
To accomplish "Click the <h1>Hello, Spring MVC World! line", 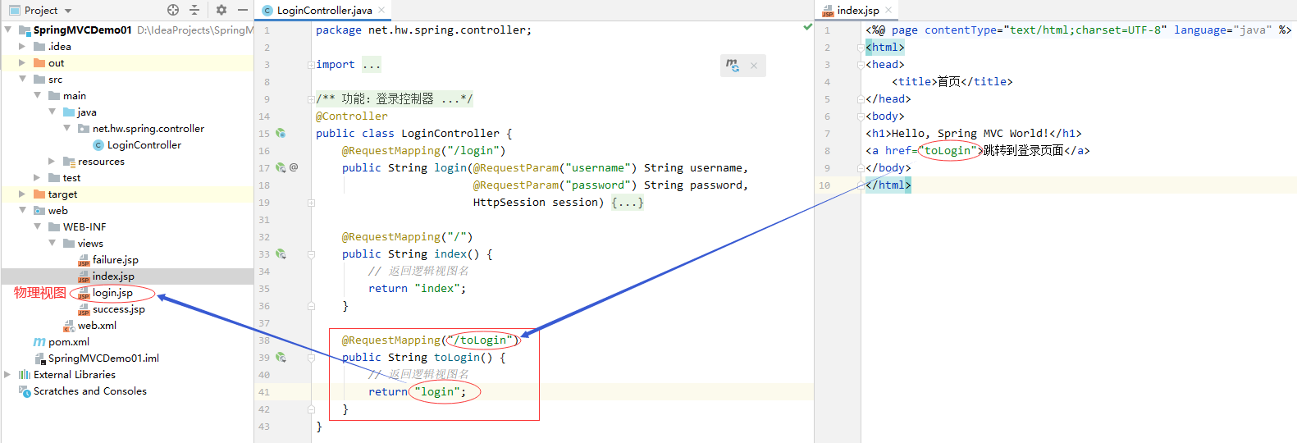I will pyautogui.click(x=974, y=133).
